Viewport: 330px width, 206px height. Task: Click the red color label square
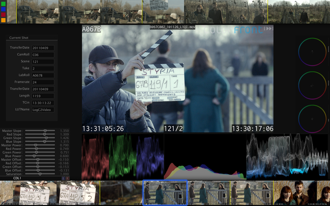coord(4,14)
